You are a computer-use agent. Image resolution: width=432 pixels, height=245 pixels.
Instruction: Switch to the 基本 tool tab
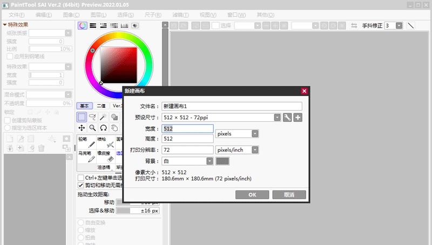click(x=84, y=106)
